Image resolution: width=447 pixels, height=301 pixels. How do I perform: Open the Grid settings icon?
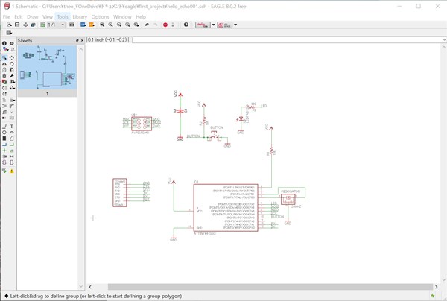pyautogui.click(x=9, y=33)
